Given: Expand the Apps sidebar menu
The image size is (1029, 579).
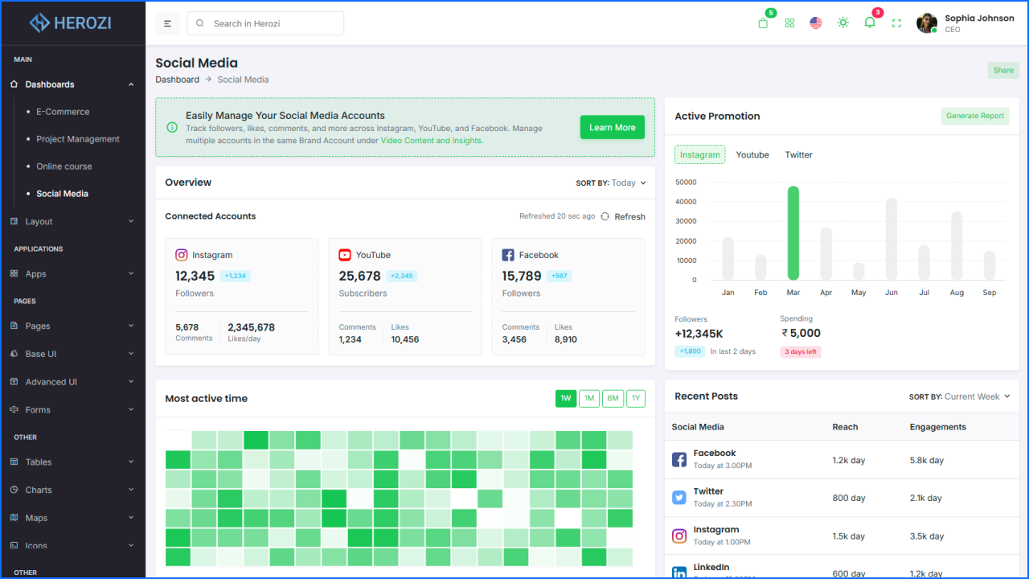Looking at the screenshot, I should (x=72, y=274).
